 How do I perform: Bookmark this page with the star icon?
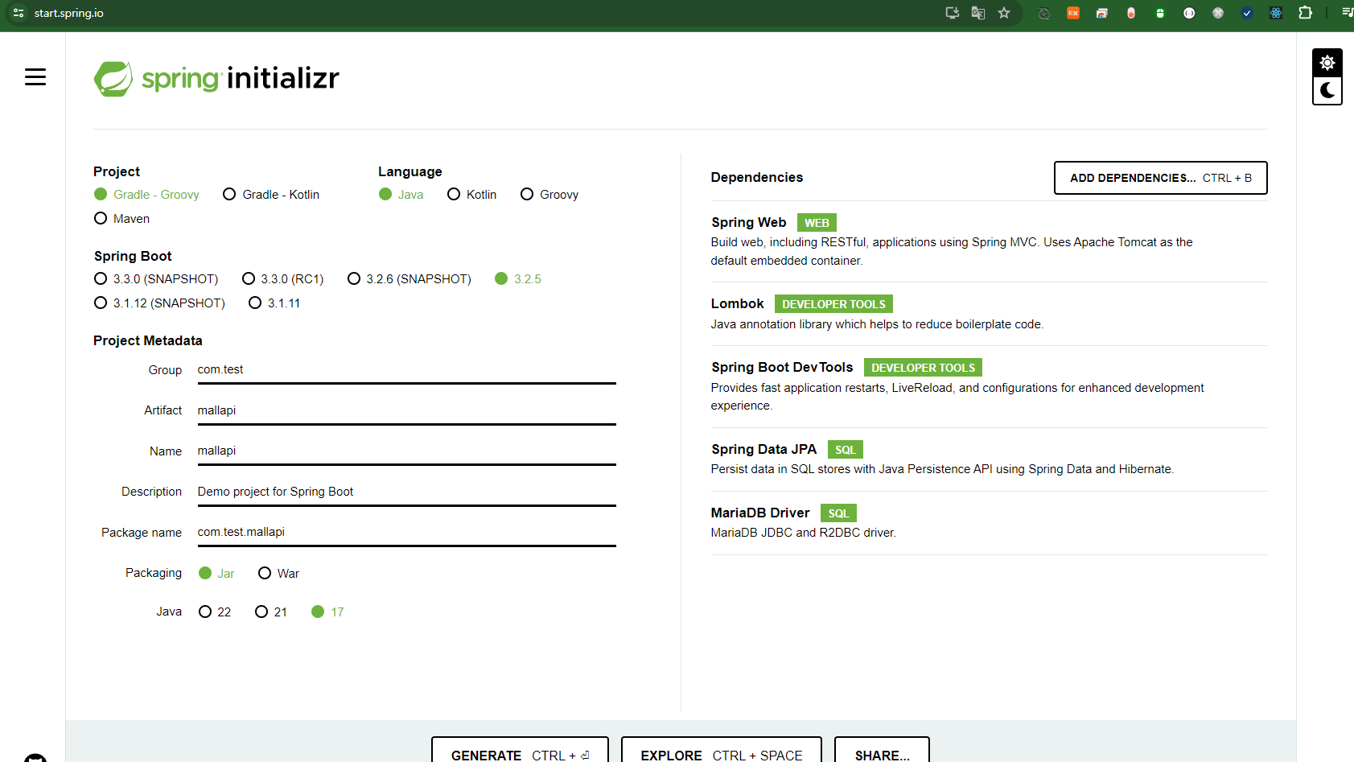click(x=1004, y=13)
